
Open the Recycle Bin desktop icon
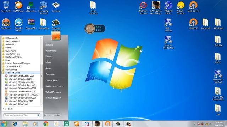[6, 7]
